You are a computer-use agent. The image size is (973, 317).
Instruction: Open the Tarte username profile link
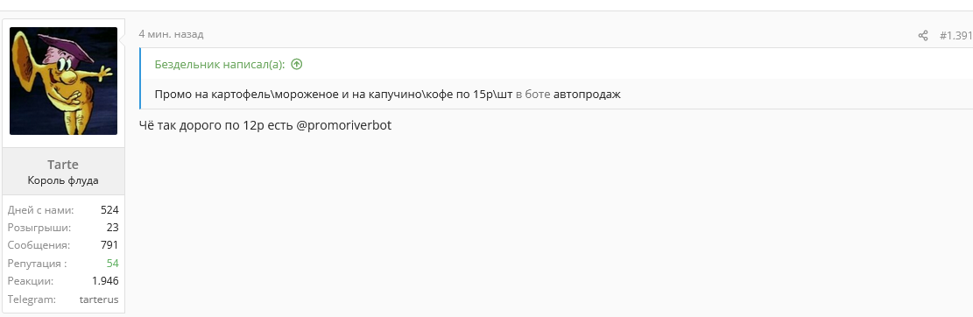[x=63, y=165]
